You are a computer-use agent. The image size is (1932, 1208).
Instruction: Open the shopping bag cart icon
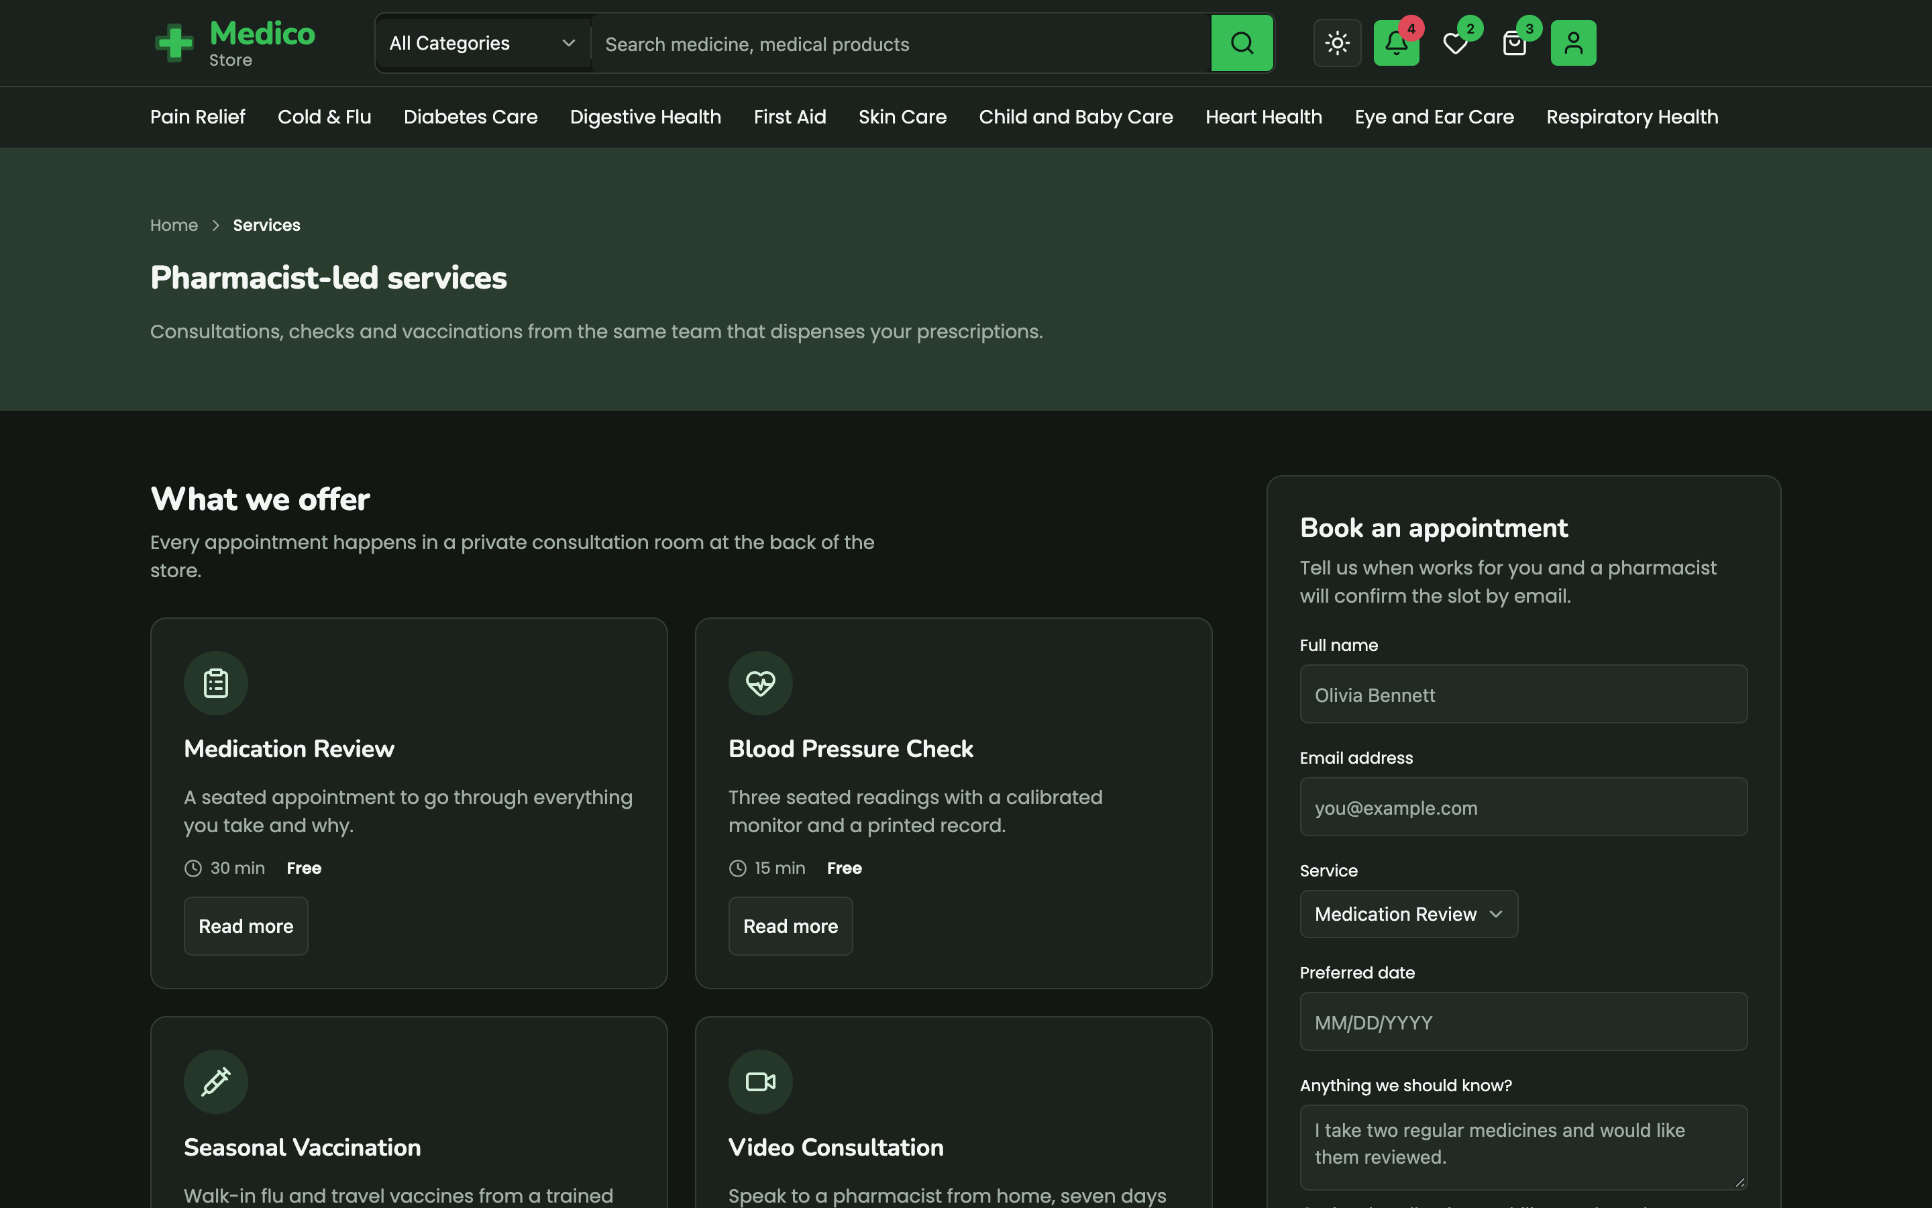pyautogui.click(x=1515, y=43)
